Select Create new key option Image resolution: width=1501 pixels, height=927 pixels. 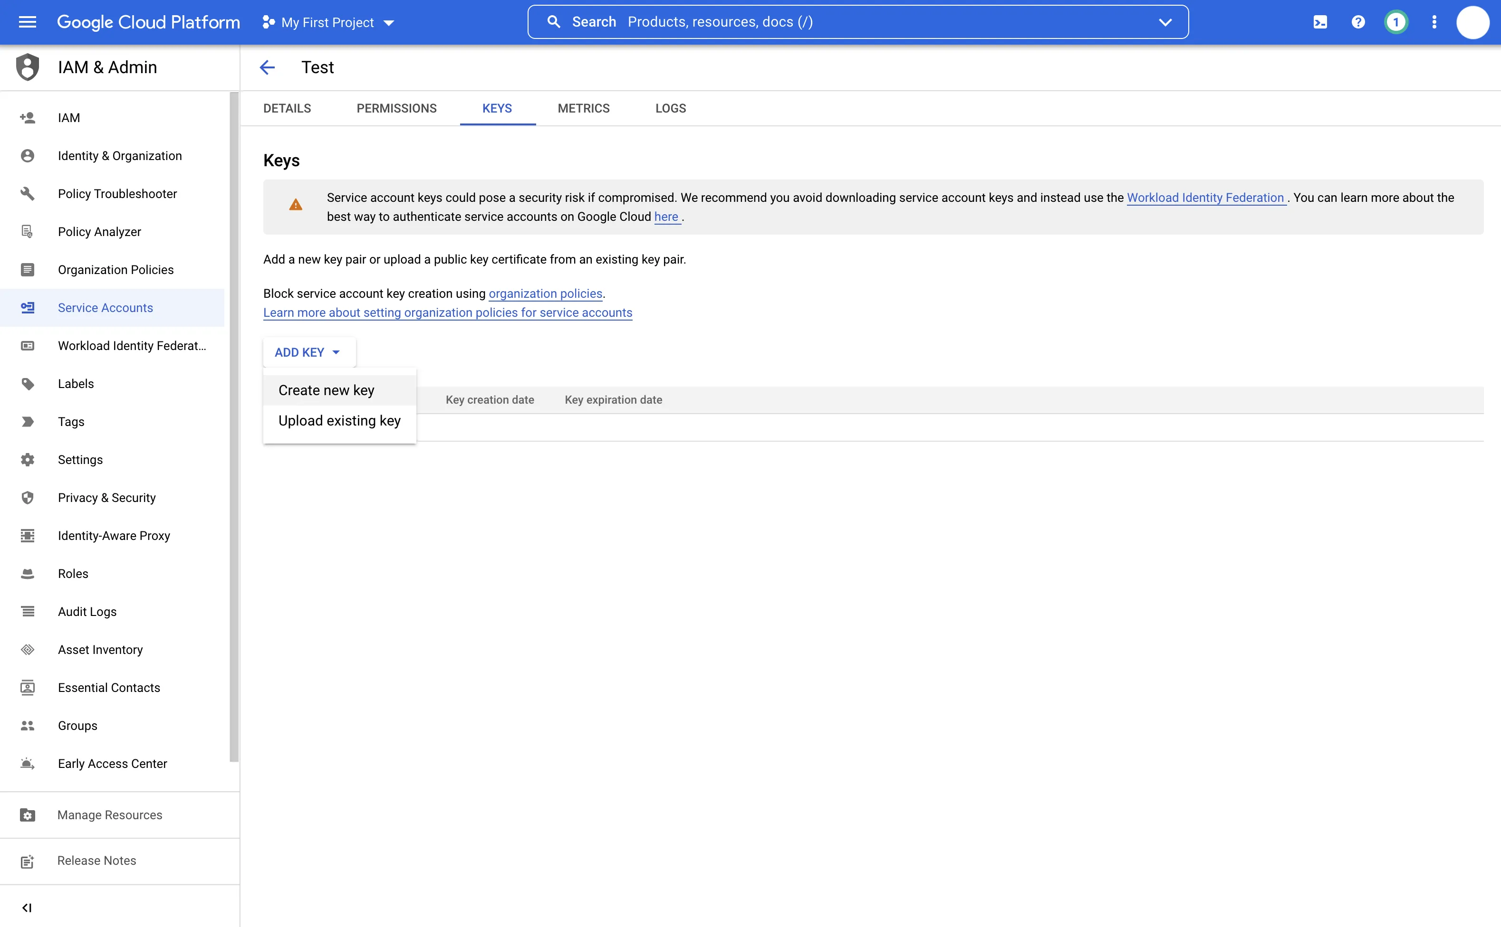(327, 390)
